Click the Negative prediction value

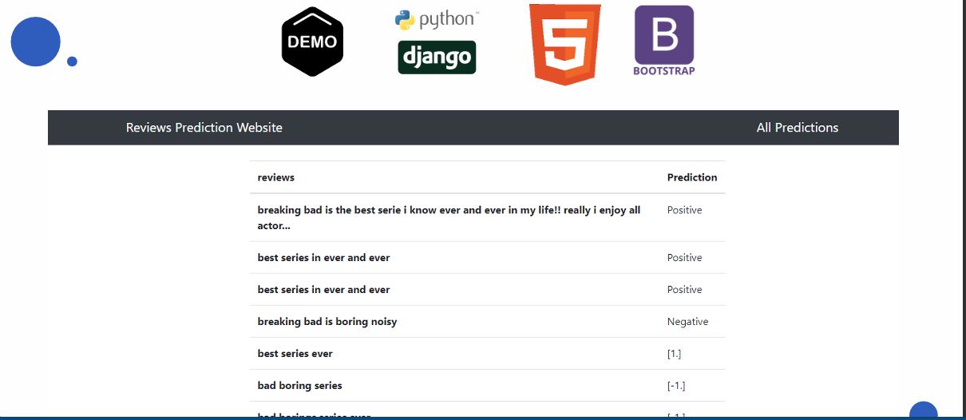687,322
